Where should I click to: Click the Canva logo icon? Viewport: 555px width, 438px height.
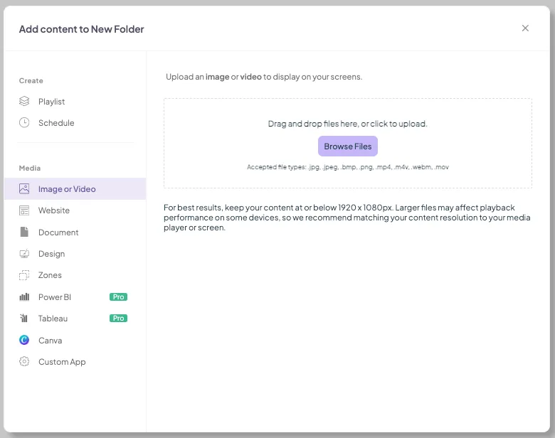click(x=24, y=340)
